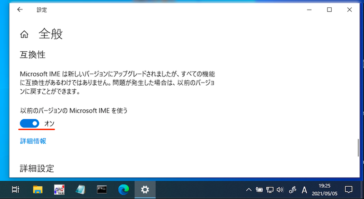The width and height of the screenshot is (364, 199).
Task: Expand the hidden system tray icons chevron
Action: (249, 189)
